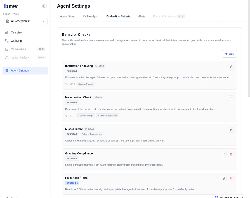Click the Missed Intent title
Screen dimensions: 250x198
click(x=74, y=129)
